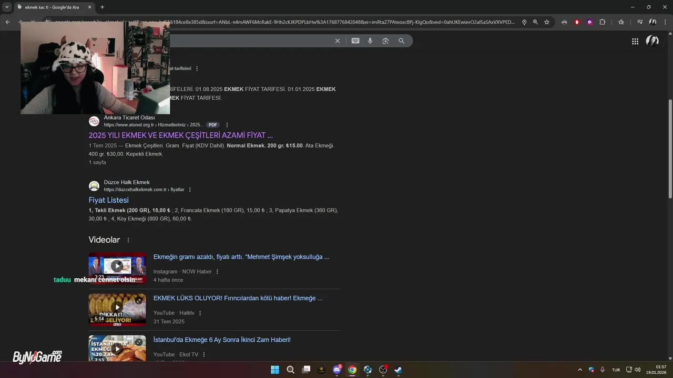The height and width of the screenshot is (378, 673).
Task: Click the Düzce Halk Ekmek favicon
Action: click(94, 186)
